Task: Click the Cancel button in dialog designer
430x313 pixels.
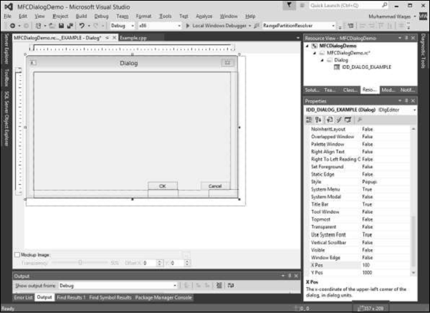Action: pos(215,186)
